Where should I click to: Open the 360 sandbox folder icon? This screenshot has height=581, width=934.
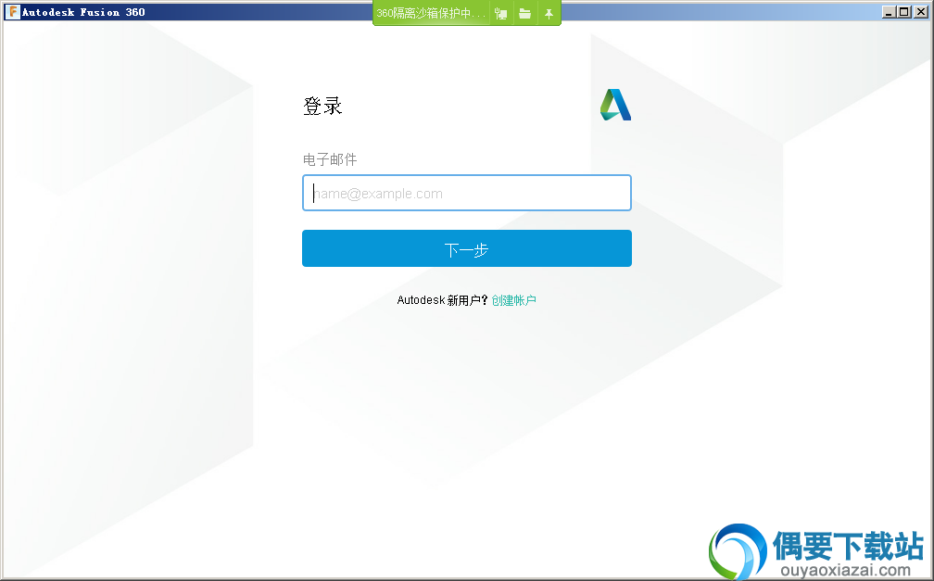(524, 13)
